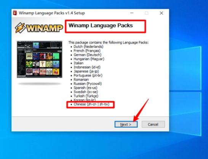Viewport: 208px width, 159px height.
Task: Click the Japanese (ja-jp) list entry
Action: (86, 71)
